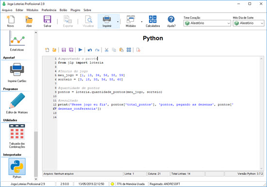Expand the Módulos dropdown arrow
Image resolution: width=267 pixels, height=187 pixels.
click(142, 22)
